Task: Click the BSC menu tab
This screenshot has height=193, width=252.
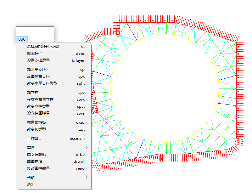Action: [22, 39]
